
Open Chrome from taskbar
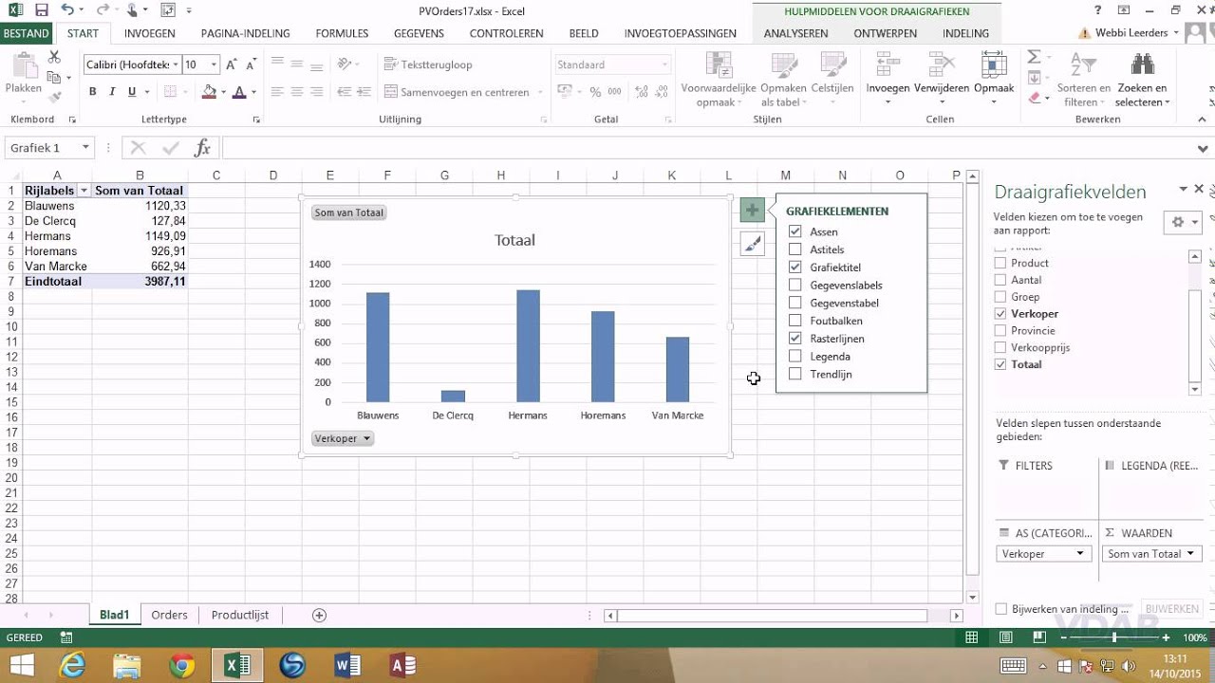[182, 665]
